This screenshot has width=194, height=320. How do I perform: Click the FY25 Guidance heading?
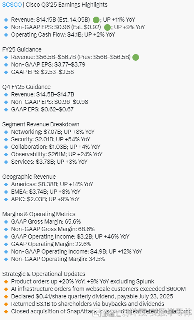point(22,49)
